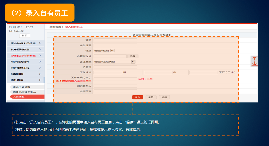Image resolution: width=269 pixels, height=146 pixels.
Task: Expand 平台储备人员信息 chevron arrow
Action: tap(40, 43)
